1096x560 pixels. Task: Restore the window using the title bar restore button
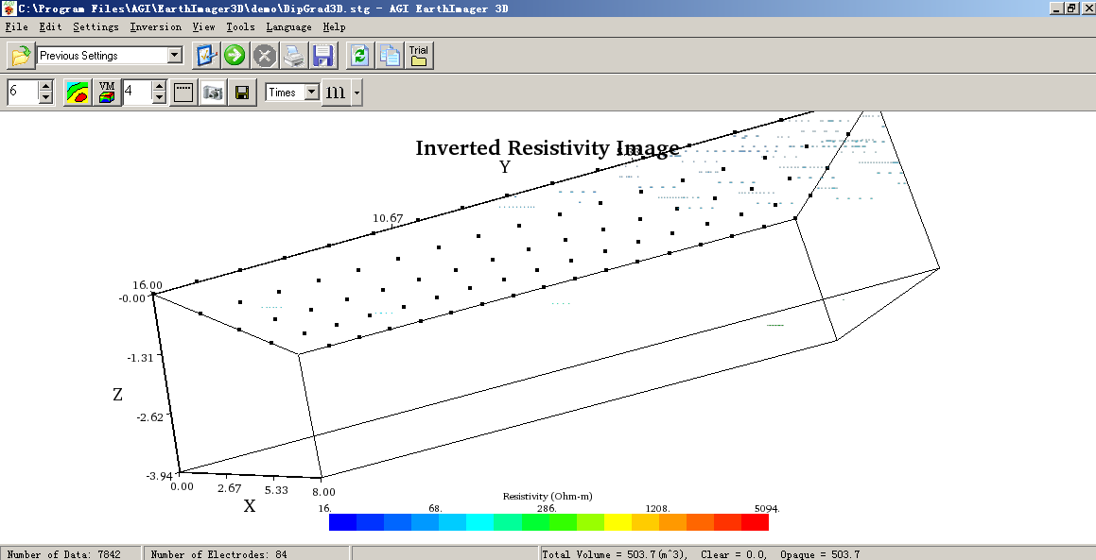(x=1071, y=8)
